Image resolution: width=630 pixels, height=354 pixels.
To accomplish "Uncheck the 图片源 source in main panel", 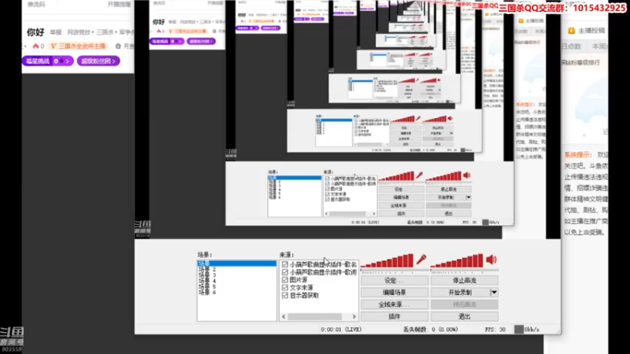I will (285, 280).
